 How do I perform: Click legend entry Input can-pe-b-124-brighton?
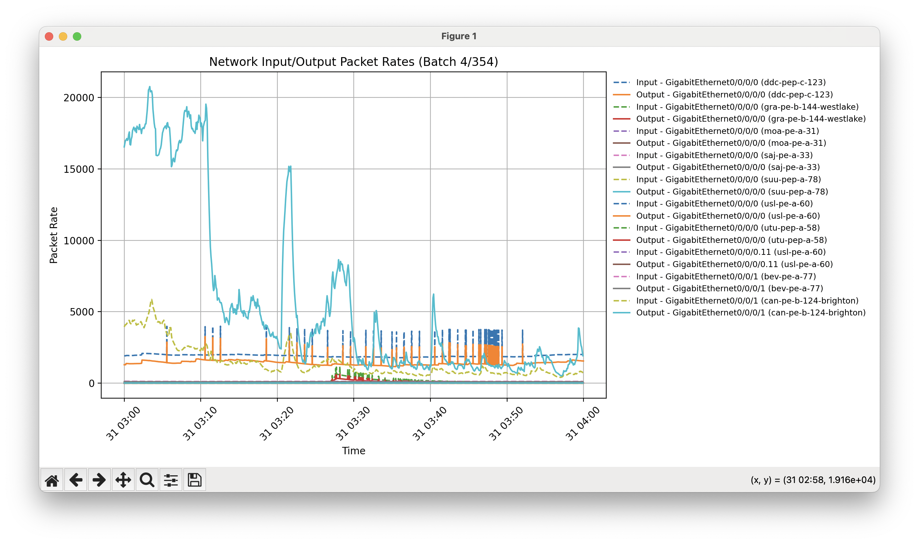(x=747, y=301)
